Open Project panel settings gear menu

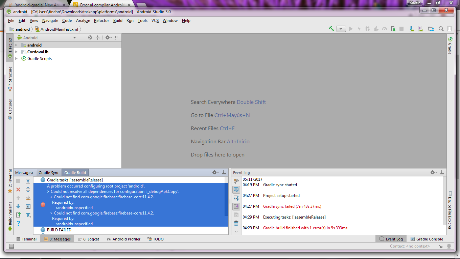click(x=108, y=38)
